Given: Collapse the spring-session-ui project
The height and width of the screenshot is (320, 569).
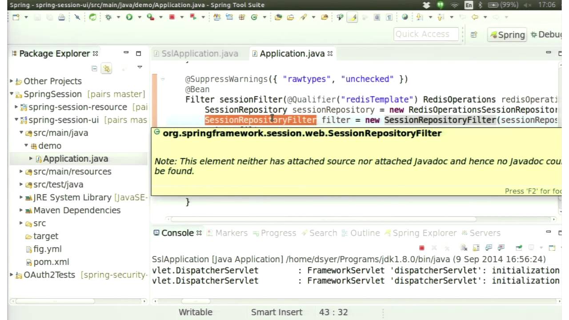Looking at the screenshot, I should coord(16,120).
